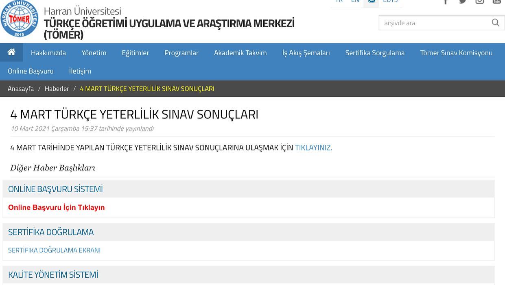Click the SERTİFİKA DOĞRULAMA heading
This screenshot has height=285, width=505.
[51, 232]
